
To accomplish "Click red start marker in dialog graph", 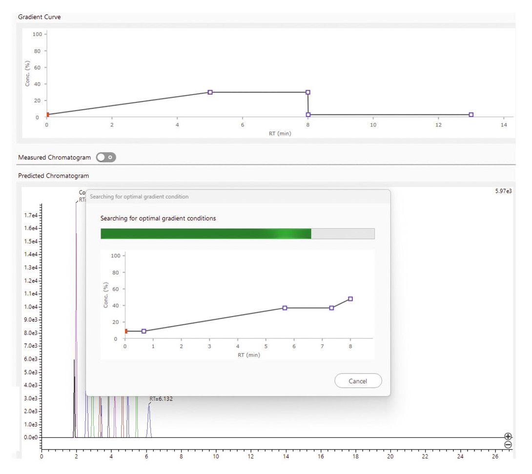I will 126,331.
